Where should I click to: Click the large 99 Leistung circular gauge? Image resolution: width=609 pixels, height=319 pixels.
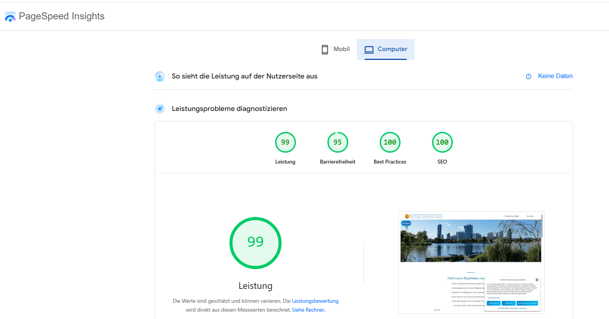point(255,243)
